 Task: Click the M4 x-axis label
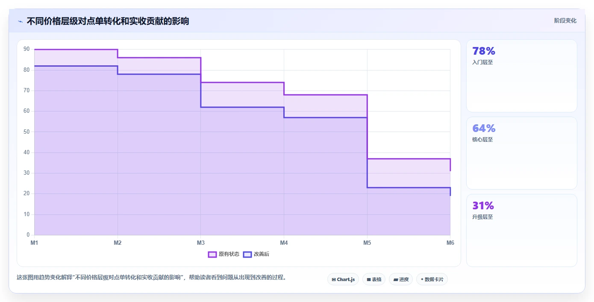[284, 243]
